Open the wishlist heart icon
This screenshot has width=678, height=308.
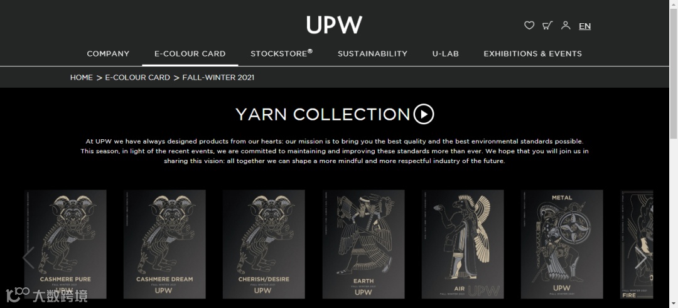(x=529, y=26)
